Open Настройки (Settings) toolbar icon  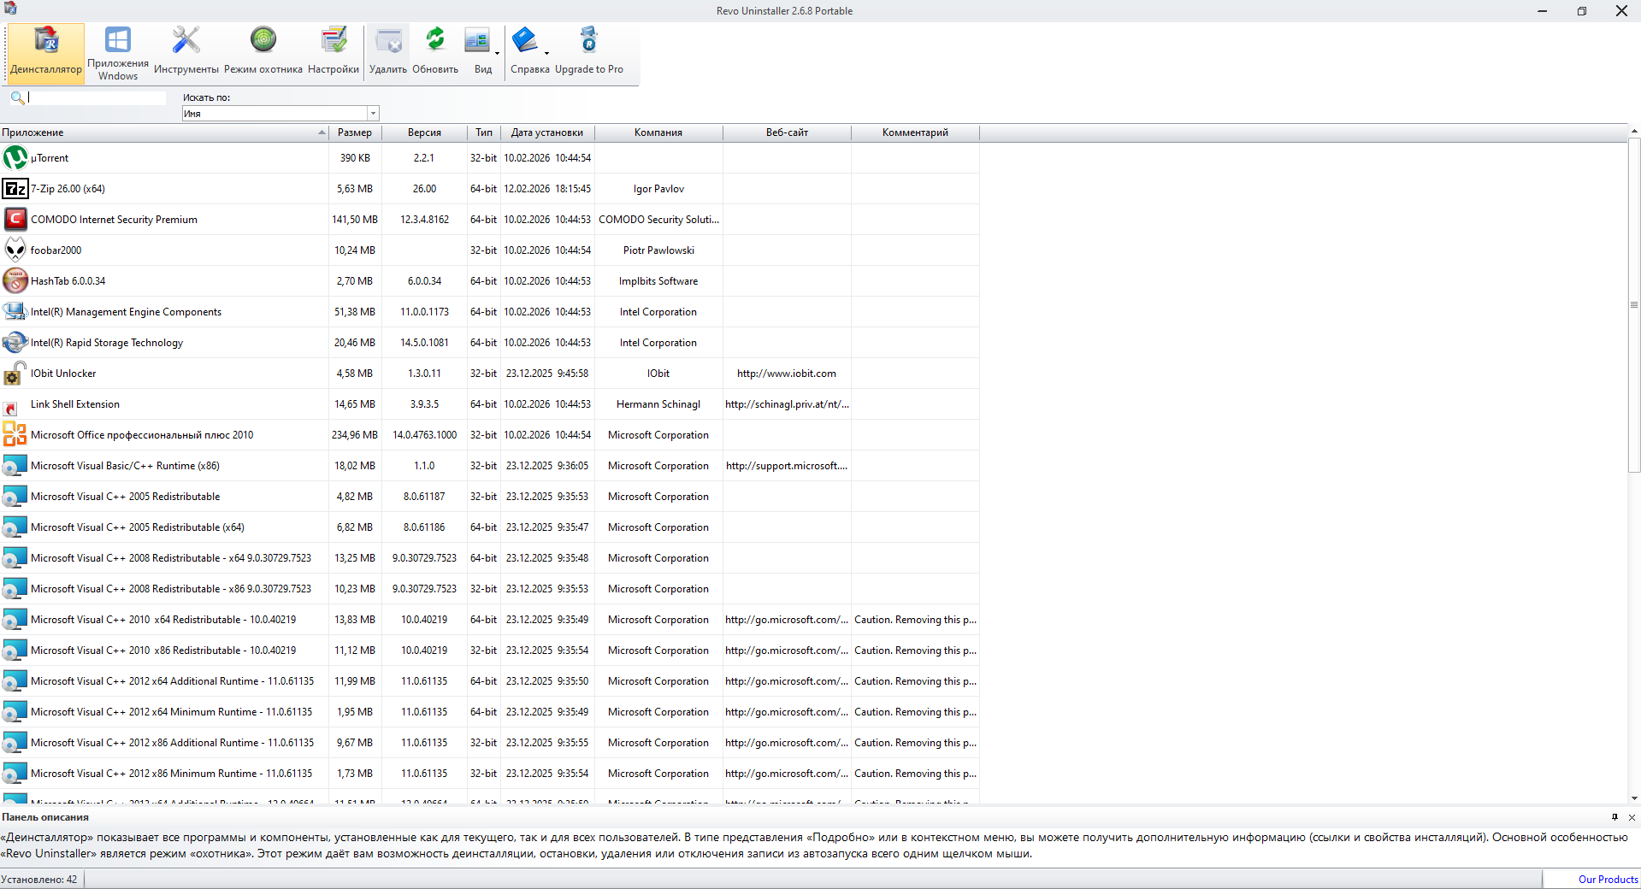point(333,52)
